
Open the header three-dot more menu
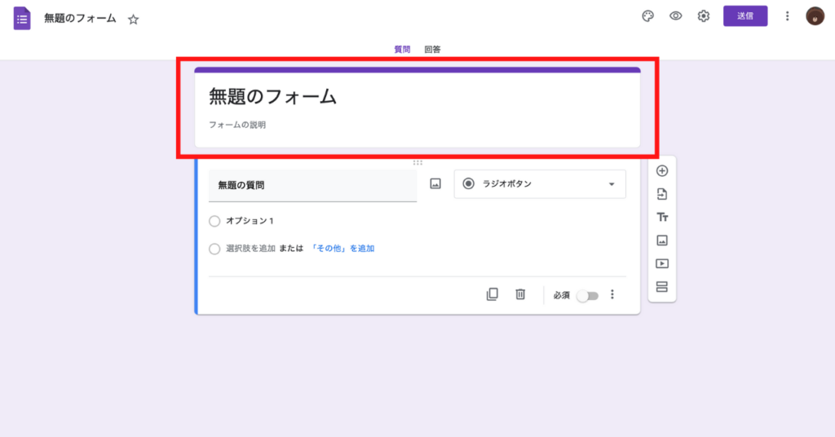click(x=787, y=16)
